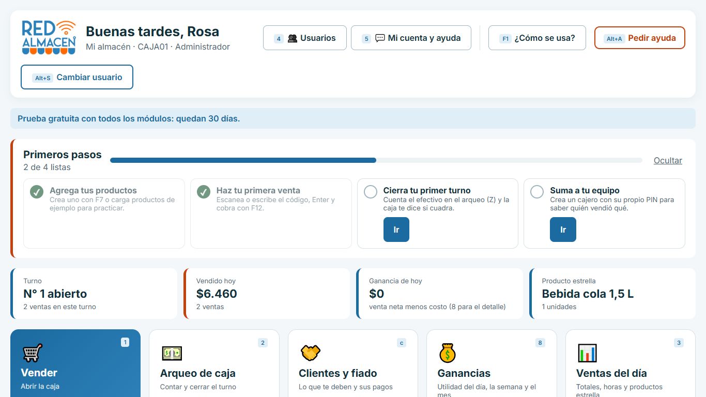Switch user with Cambiar usuario

click(77, 77)
